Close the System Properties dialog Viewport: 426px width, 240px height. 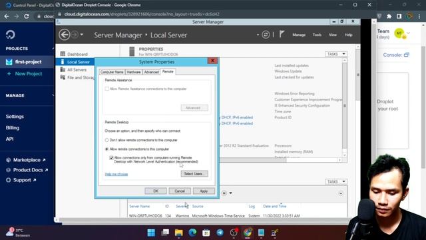(x=212, y=61)
